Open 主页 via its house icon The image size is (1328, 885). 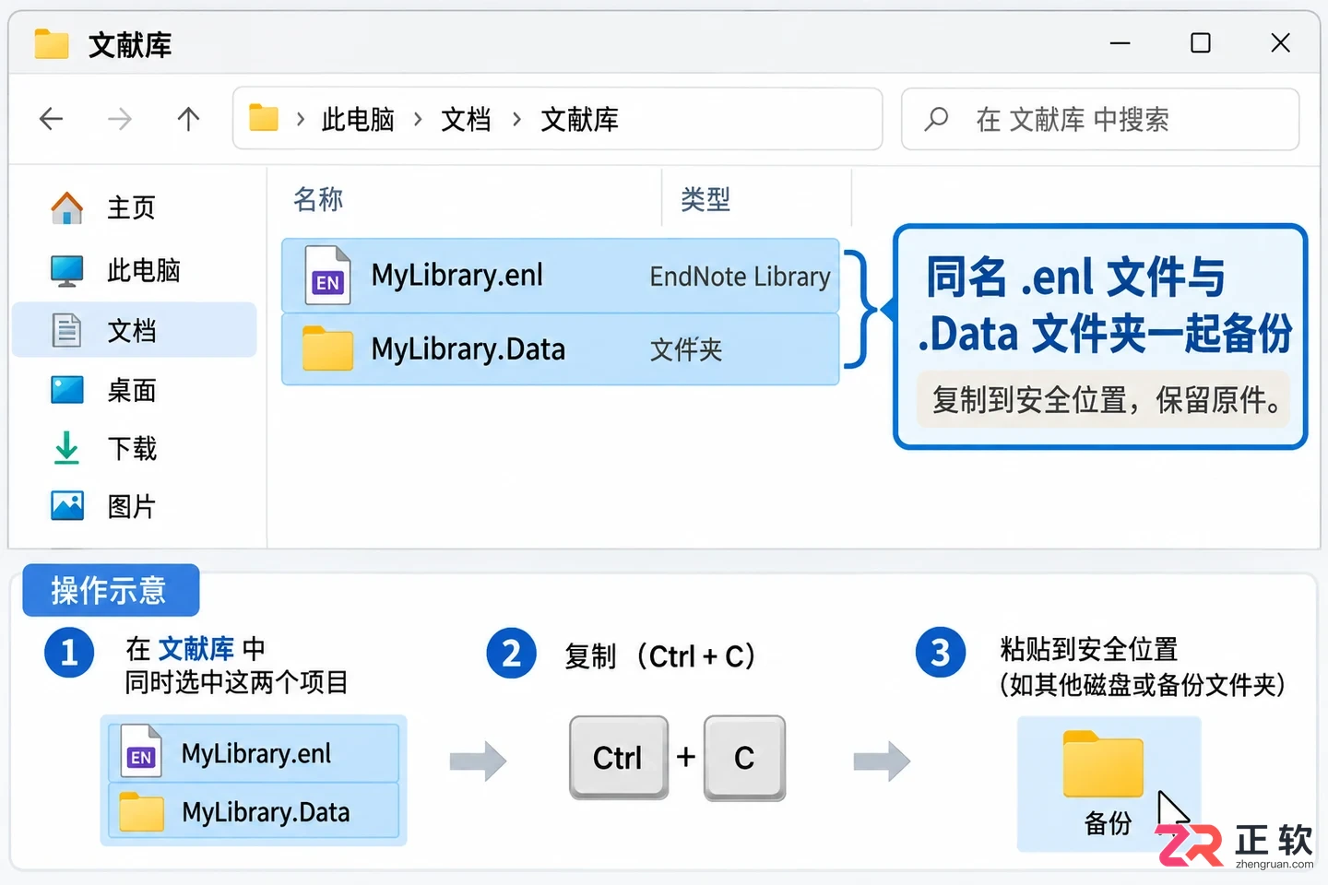click(x=66, y=208)
